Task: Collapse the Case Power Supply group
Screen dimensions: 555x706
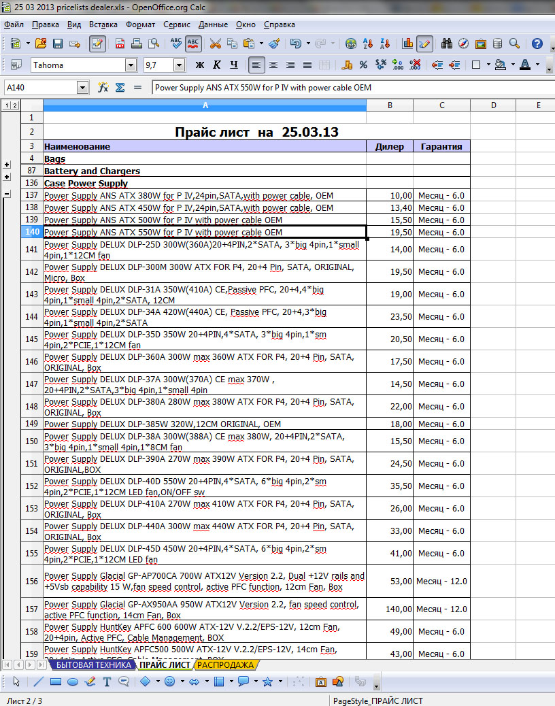Action: pos(7,194)
